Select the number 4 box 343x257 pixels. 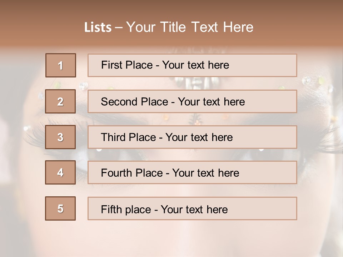coord(60,172)
